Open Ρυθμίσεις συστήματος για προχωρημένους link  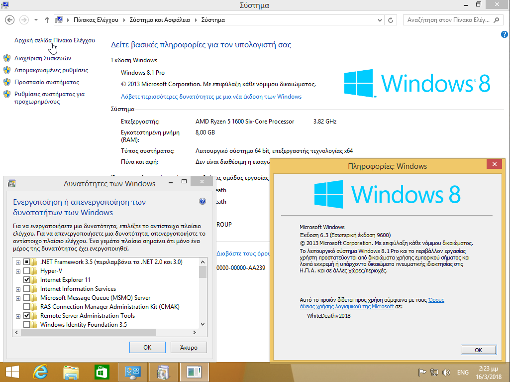(x=49, y=98)
